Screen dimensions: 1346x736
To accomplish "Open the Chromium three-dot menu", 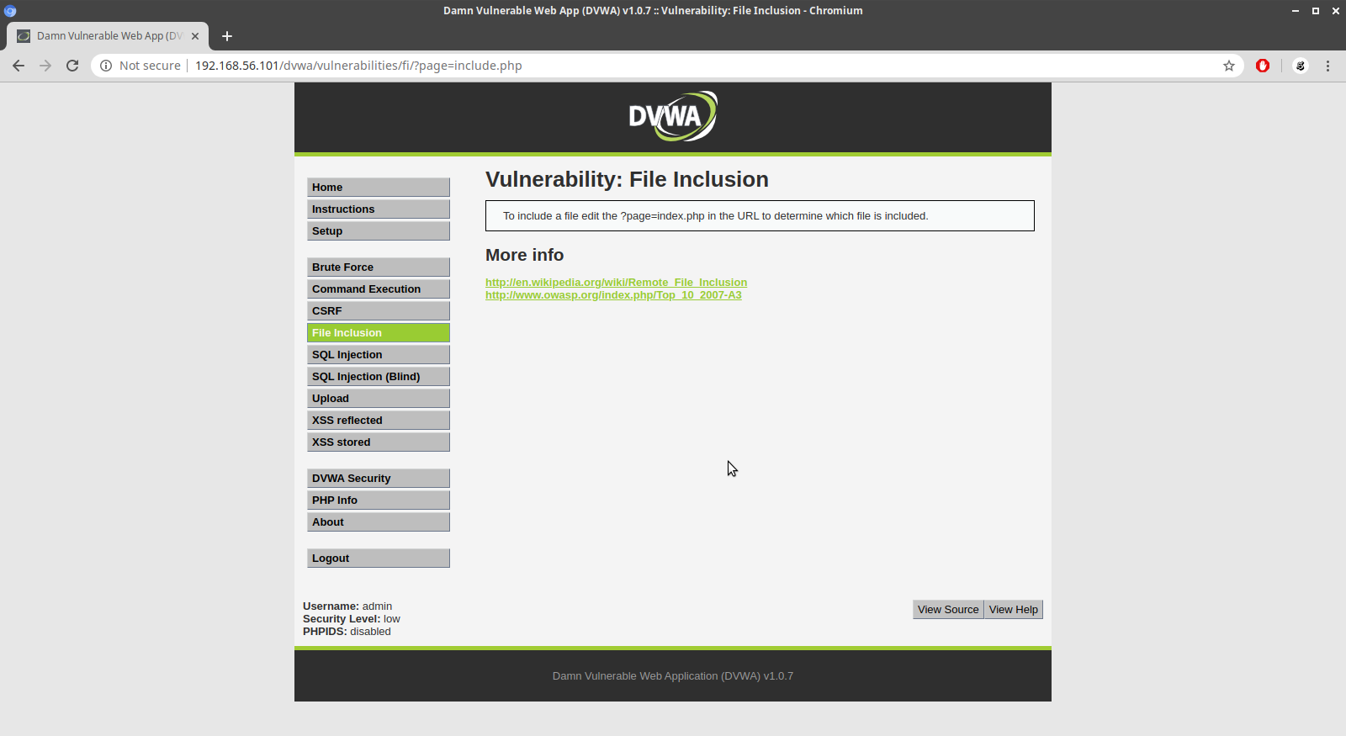I will tap(1328, 66).
